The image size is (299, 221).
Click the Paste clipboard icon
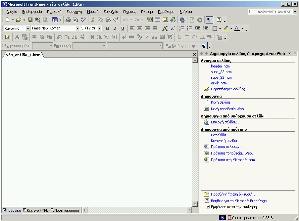tap(108, 20)
